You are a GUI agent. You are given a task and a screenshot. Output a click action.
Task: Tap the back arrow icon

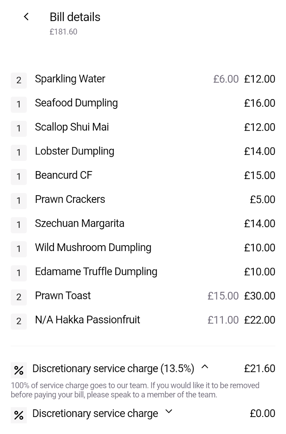click(26, 17)
